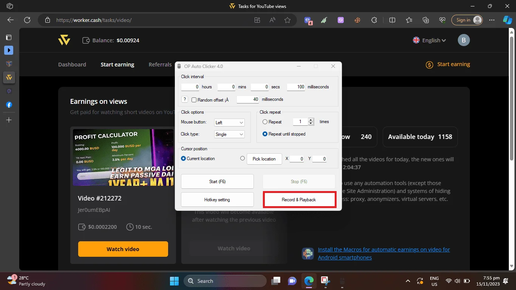Go back with the browser back arrow
Image resolution: width=516 pixels, height=290 pixels.
11,20
